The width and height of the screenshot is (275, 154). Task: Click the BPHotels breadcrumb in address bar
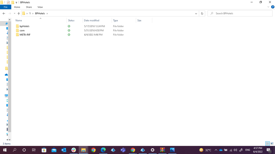pos(40,13)
